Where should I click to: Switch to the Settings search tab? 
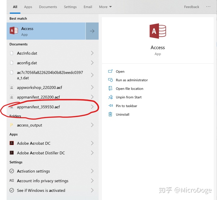(70, 7)
